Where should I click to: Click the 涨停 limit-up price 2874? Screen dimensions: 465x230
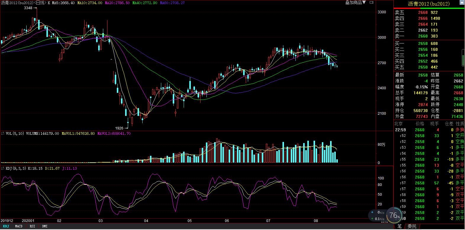pos(423,105)
